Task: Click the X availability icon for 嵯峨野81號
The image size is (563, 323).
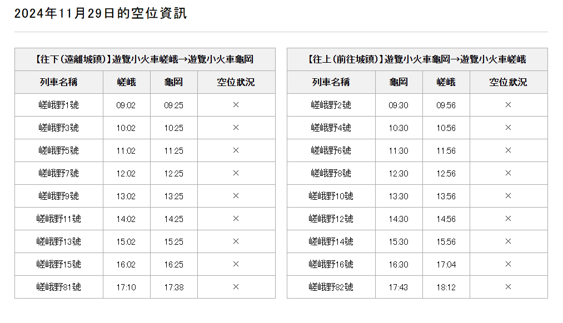Action: pyautogui.click(x=236, y=287)
